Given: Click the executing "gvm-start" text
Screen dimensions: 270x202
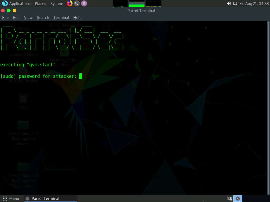Looking at the screenshot, I should pyautogui.click(x=28, y=65).
